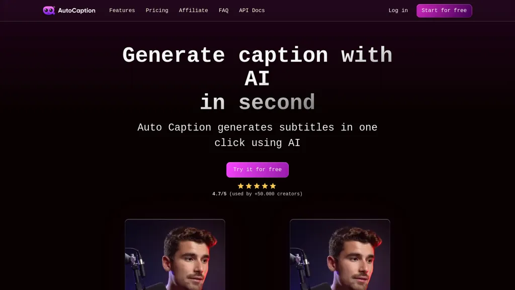This screenshot has height=290, width=515.
Task: Click the middle rating star icon
Action: pos(257,186)
